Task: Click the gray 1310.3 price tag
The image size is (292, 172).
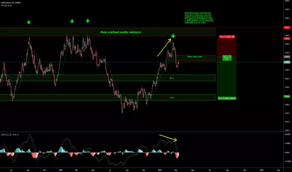Action: tap(287, 57)
